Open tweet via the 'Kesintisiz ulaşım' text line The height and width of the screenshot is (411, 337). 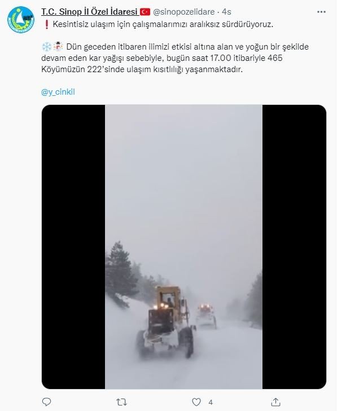click(x=163, y=24)
